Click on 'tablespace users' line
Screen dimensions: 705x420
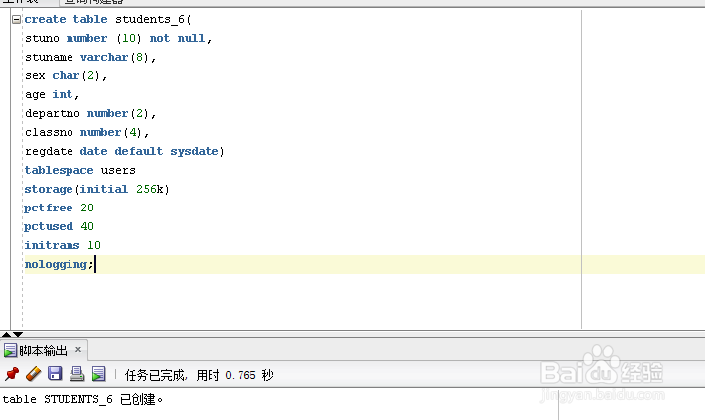point(80,170)
